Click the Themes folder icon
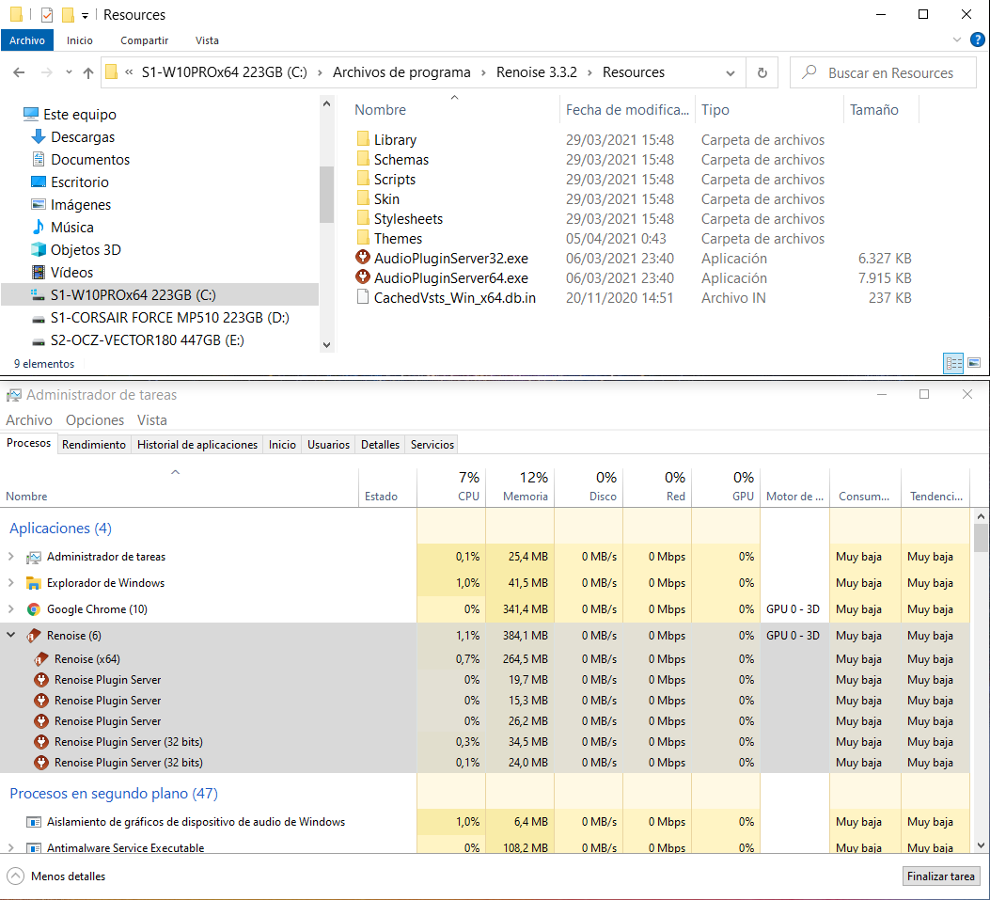The height and width of the screenshot is (900, 990). coord(362,238)
